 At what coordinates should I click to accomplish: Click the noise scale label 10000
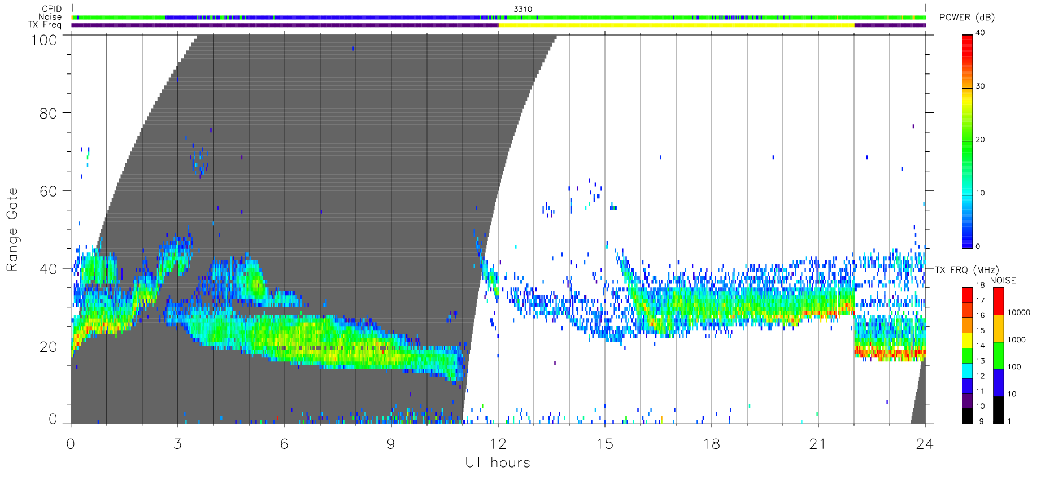[1019, 312]
